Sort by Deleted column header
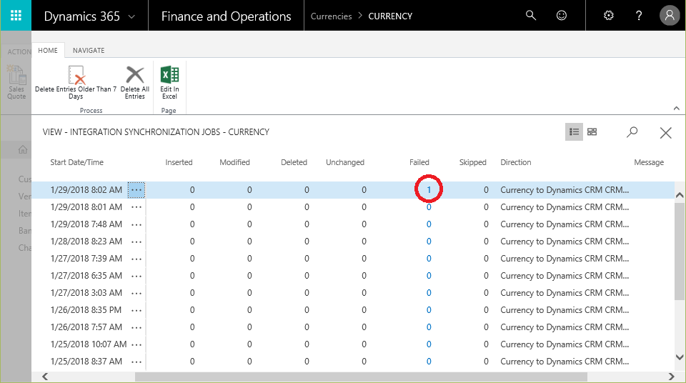686x383 pixels. tap(294, 162)
